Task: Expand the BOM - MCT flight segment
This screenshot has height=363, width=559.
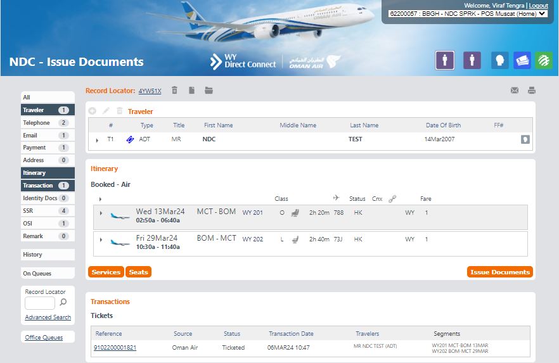Action: click(x=101, y=239)
